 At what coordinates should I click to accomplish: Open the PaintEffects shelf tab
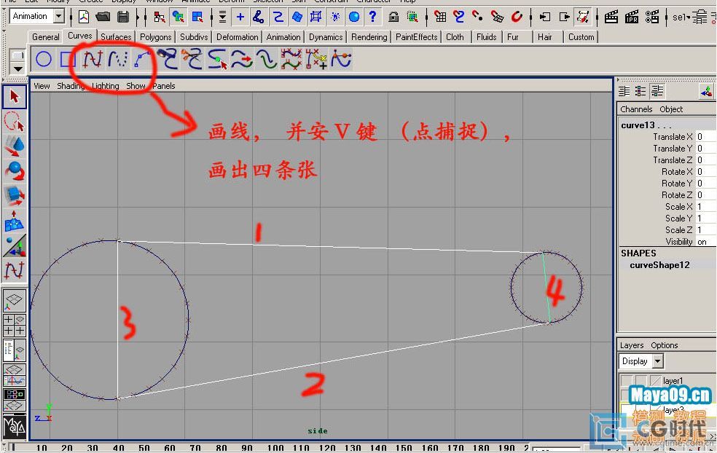point(416,37)
